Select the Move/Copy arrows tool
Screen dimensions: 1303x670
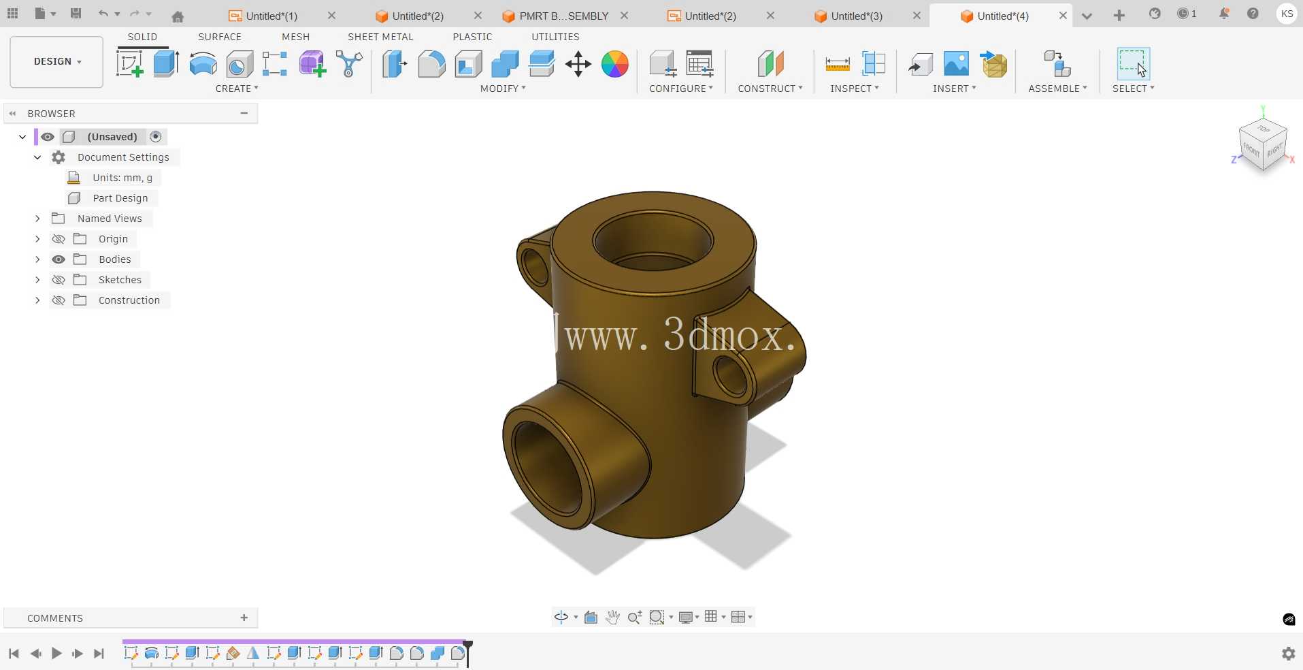tap(578, 64)
